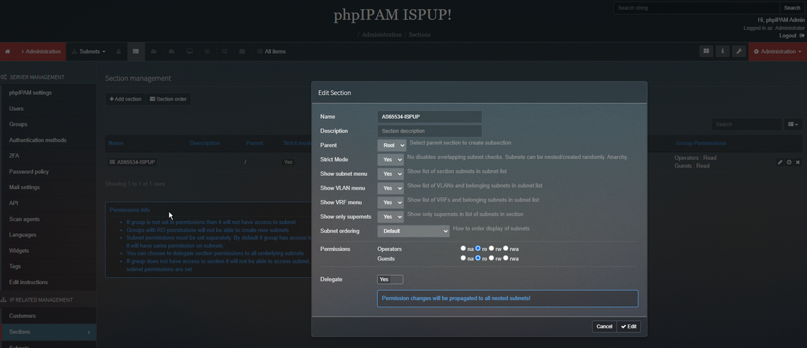
Task: Click the dashboard grid icon top right
Action: coord(706,51)
